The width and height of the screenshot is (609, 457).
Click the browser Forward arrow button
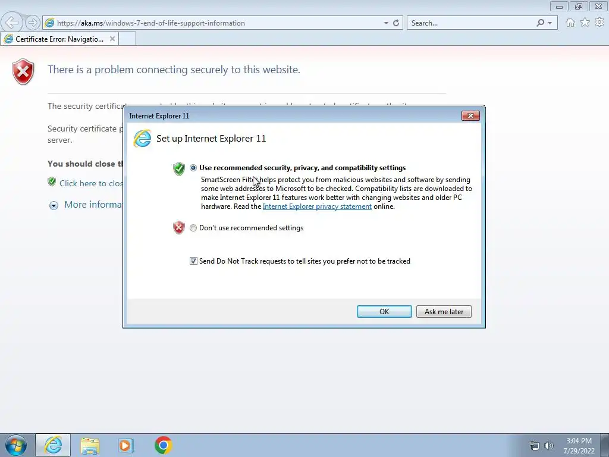(x=33, y=23)
